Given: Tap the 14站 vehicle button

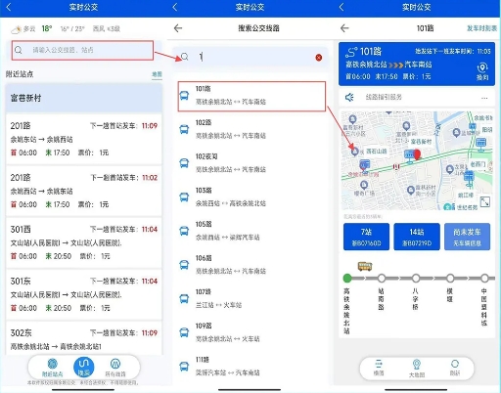Looking at the screenshot, I should (417, 237).
